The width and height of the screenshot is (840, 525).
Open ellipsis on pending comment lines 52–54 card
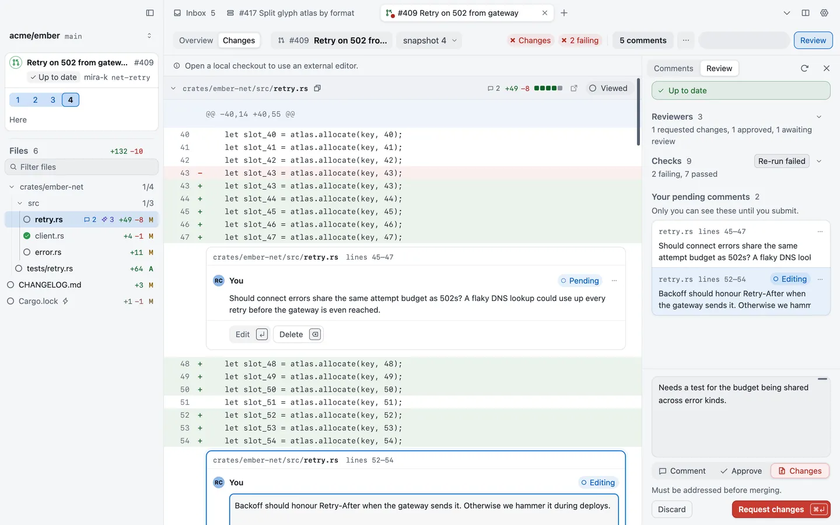[x=820, y=279]
